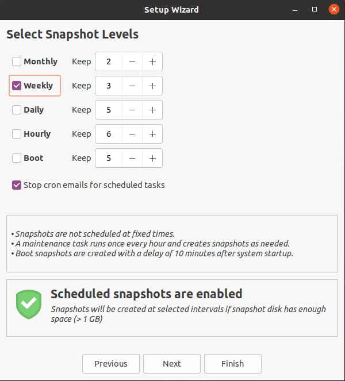Uncheck the Weekly snapshot level
The width and height of the screenshot is (345, 381).
17,86
